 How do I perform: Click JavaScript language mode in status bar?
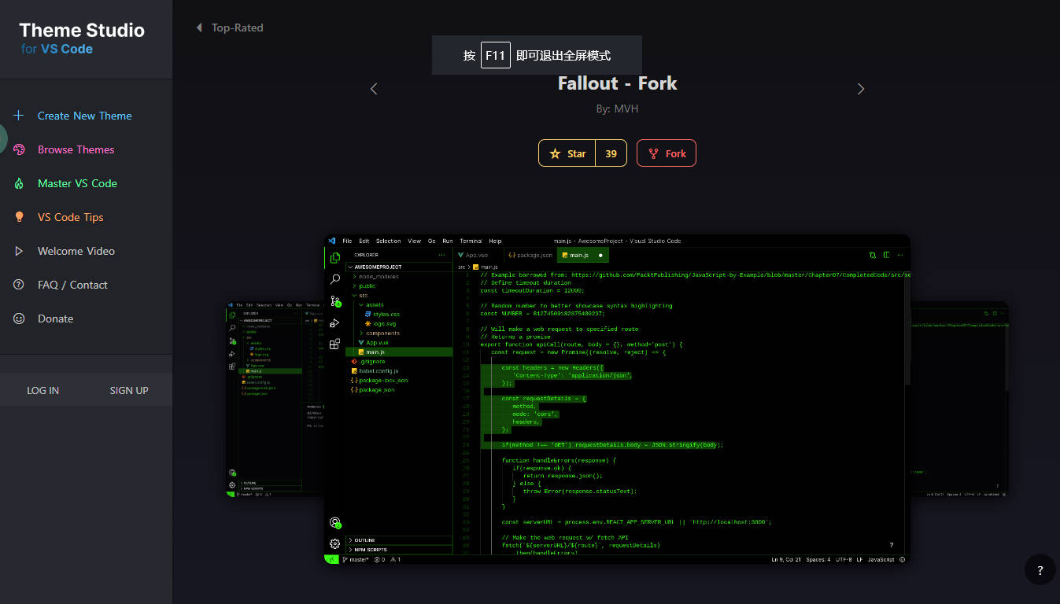click(x=881, y=559)
